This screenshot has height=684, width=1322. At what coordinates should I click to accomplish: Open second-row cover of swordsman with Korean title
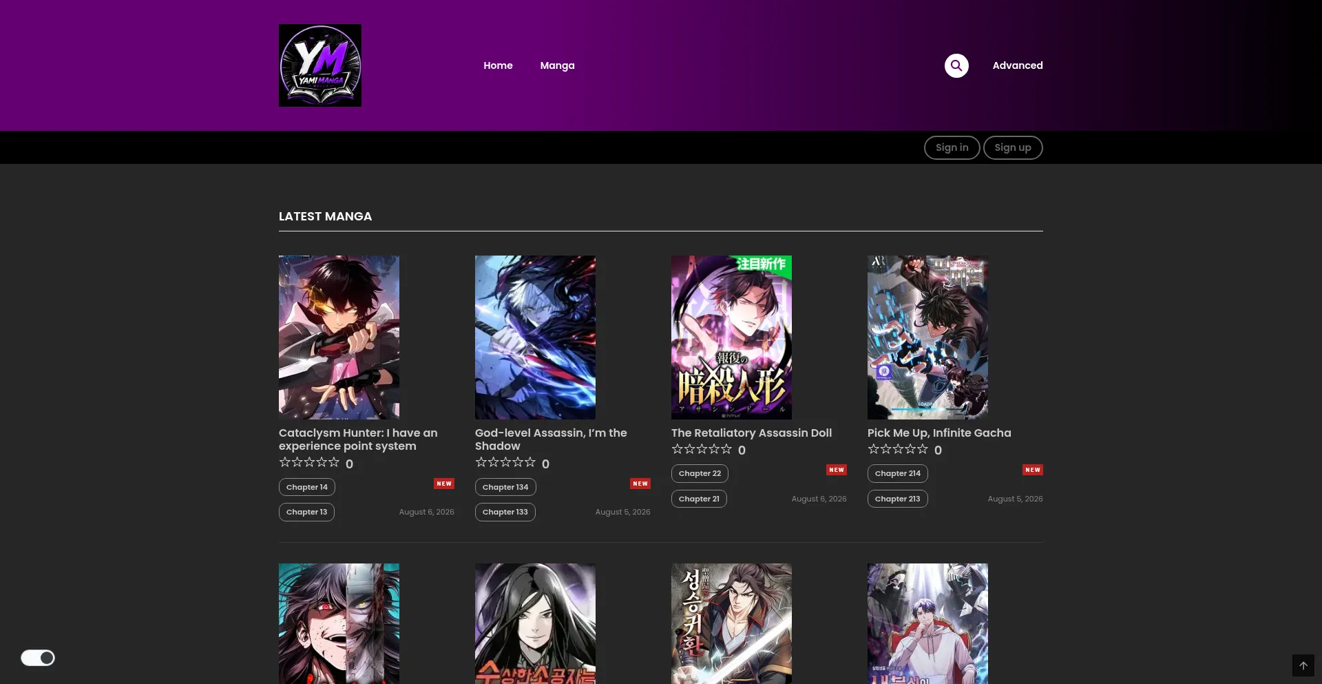click(731, 624)
